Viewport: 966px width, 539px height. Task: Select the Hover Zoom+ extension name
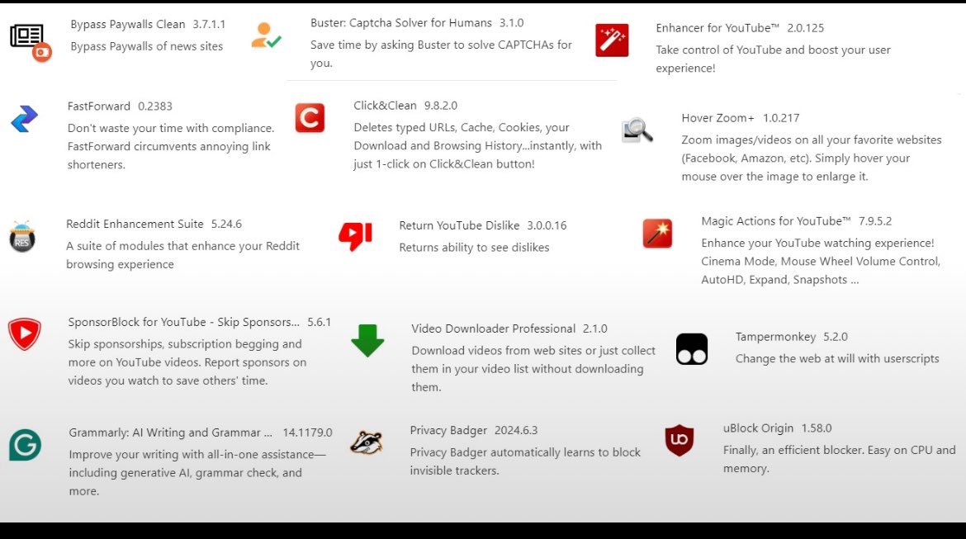(717, 118)
